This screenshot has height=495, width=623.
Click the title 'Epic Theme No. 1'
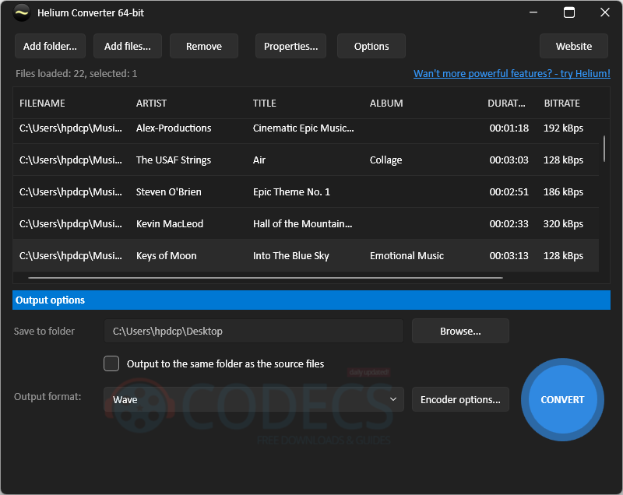coord(291,191)
